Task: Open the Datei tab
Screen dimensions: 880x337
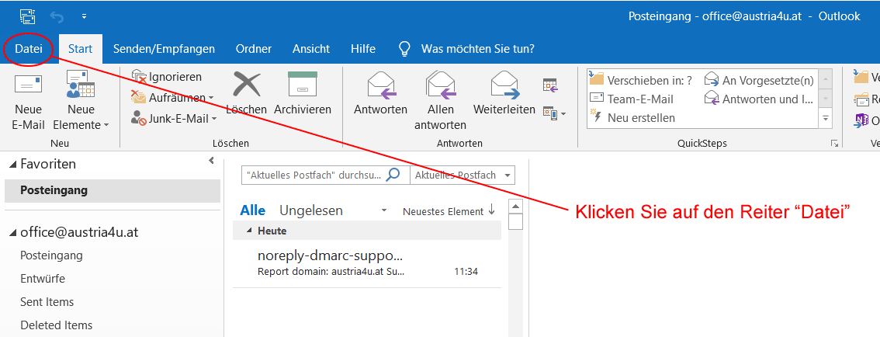Action: coord(29,49)
